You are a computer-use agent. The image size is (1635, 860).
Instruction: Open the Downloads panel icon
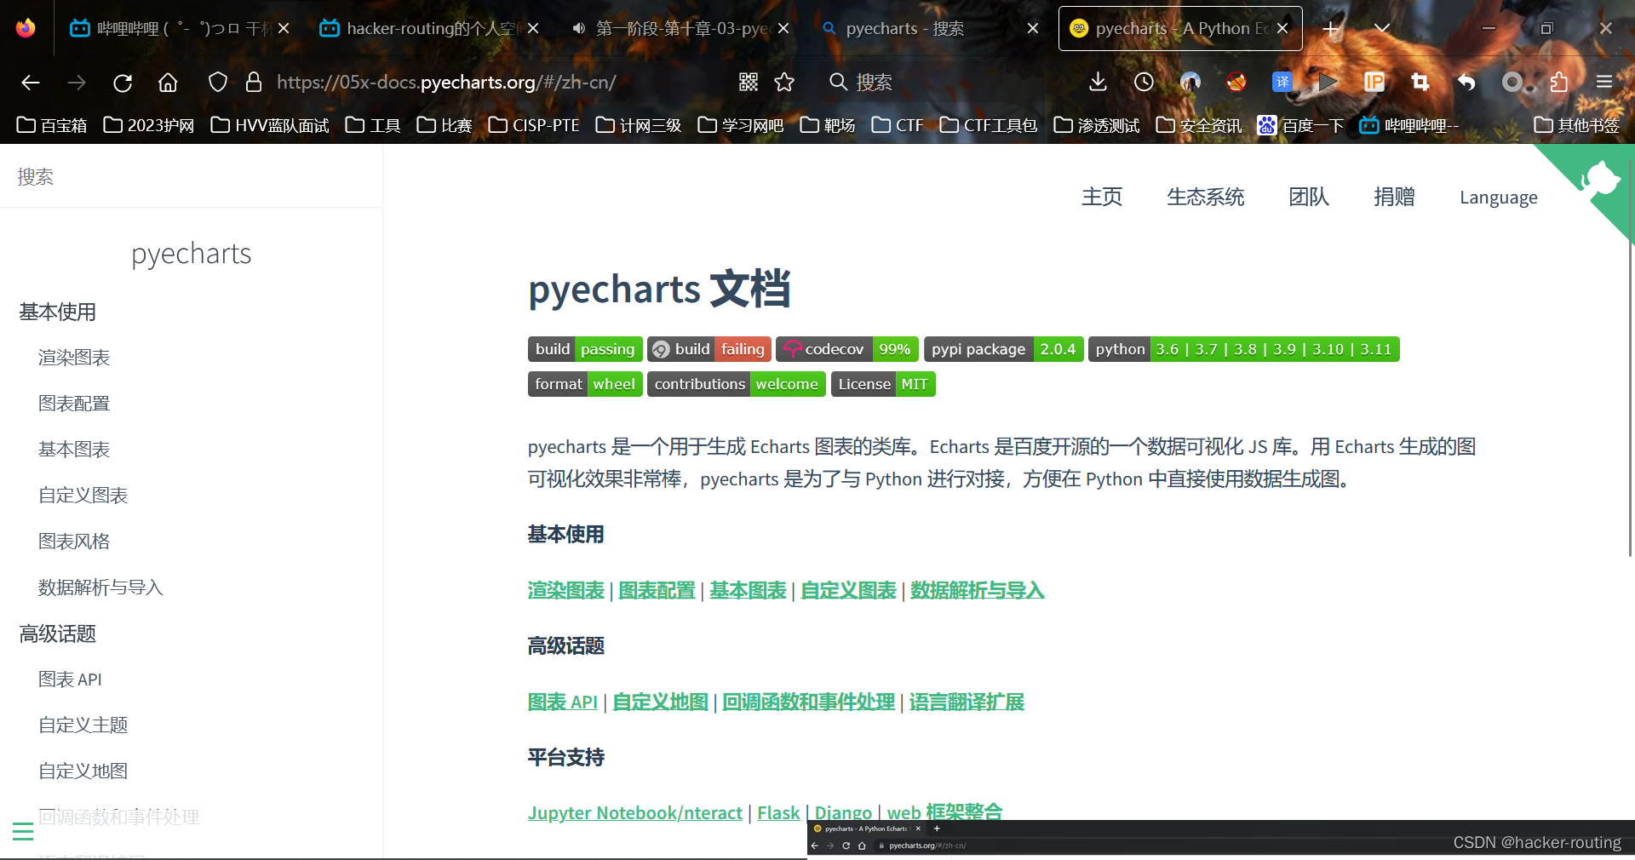pyautogui.click(x=1097, y=82)
